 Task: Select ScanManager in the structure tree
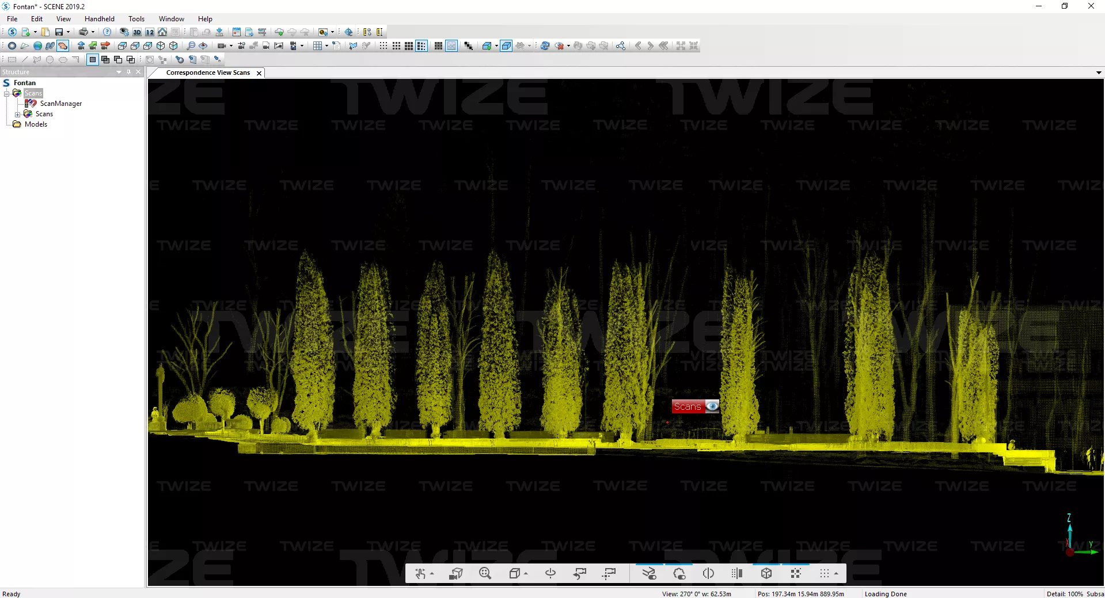tap(60, 104)
